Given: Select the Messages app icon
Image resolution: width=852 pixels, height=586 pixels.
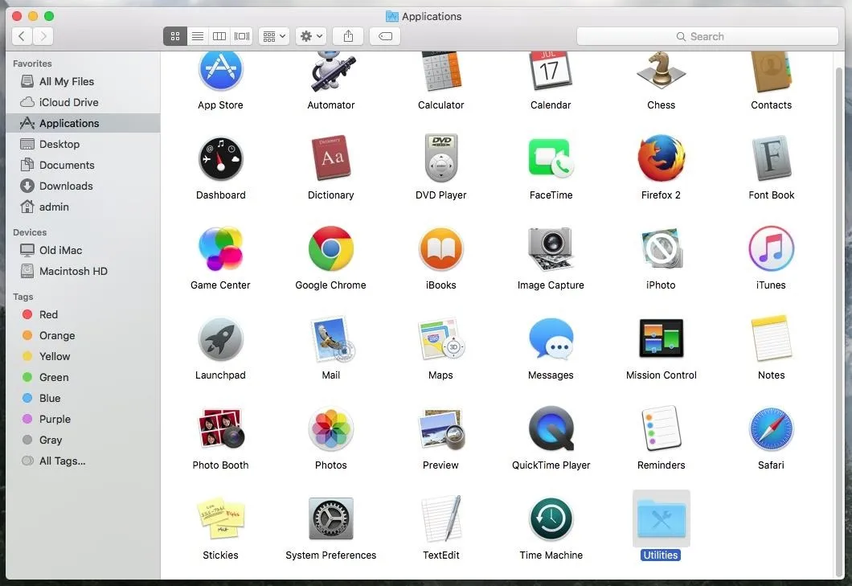Looking at the screenshot, I should (x=551, y=338).
